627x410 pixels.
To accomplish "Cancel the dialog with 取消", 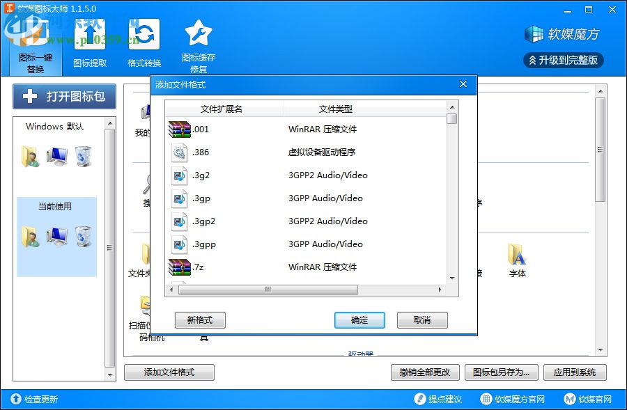I will [422, 320].
